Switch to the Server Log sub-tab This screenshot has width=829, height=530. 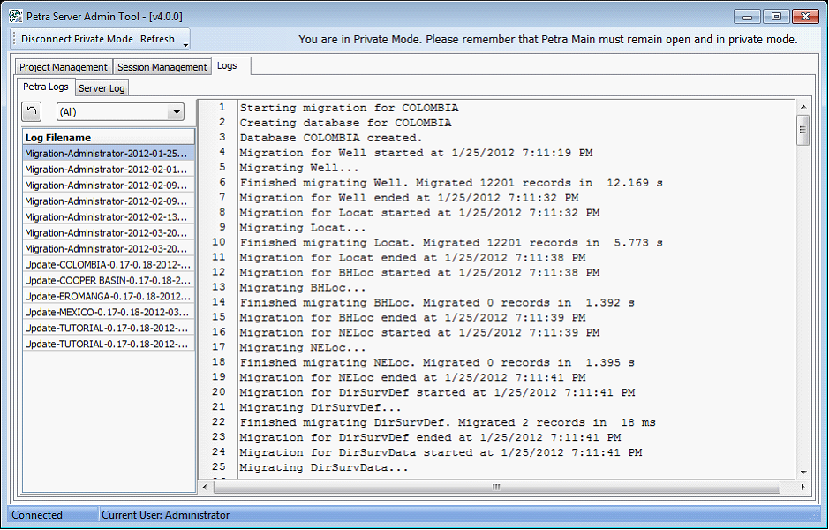(102, 88)
